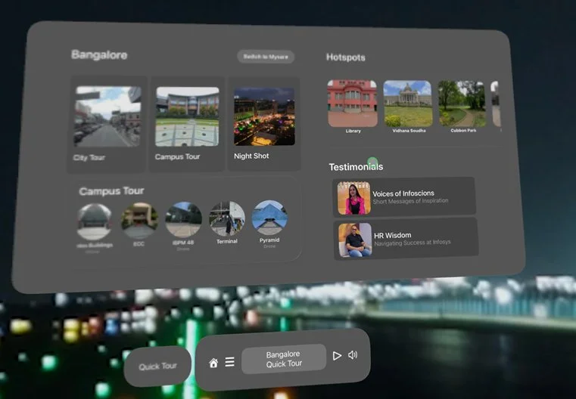Viewport: 576px width, 399px height.
Task: Select the Cubbon Park hotspot thumbnail
Action: point(462,104)
